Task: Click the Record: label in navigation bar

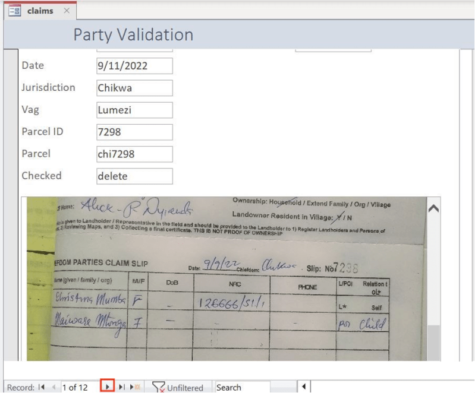Action: (x=21, y=388)
